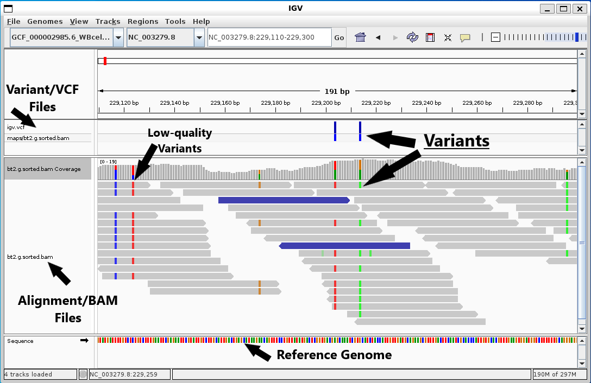Click inside the locus search field
This screenshot has width=591, height=383.
[269, 37]
